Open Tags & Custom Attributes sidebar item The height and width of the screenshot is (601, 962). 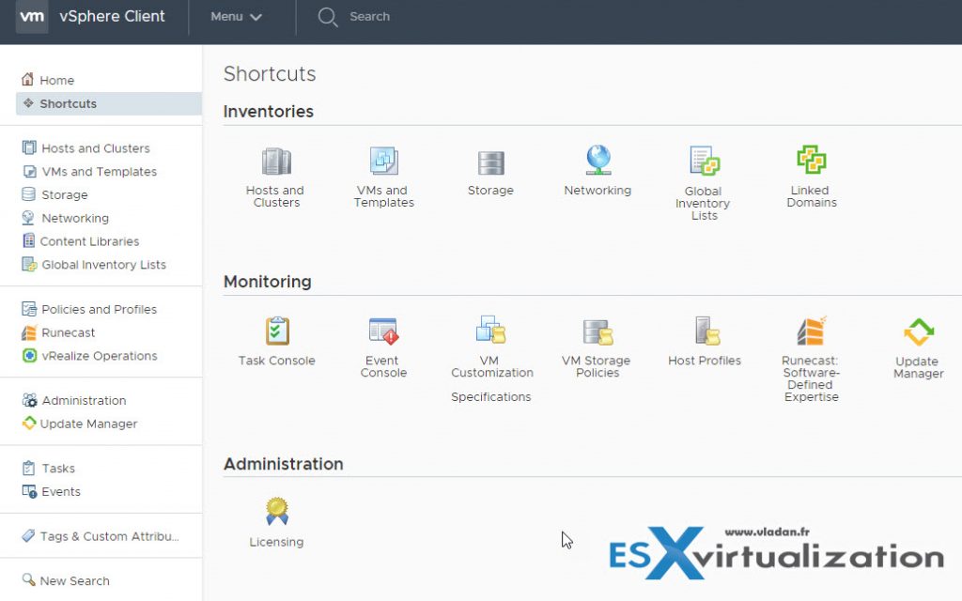coord(108,536)
